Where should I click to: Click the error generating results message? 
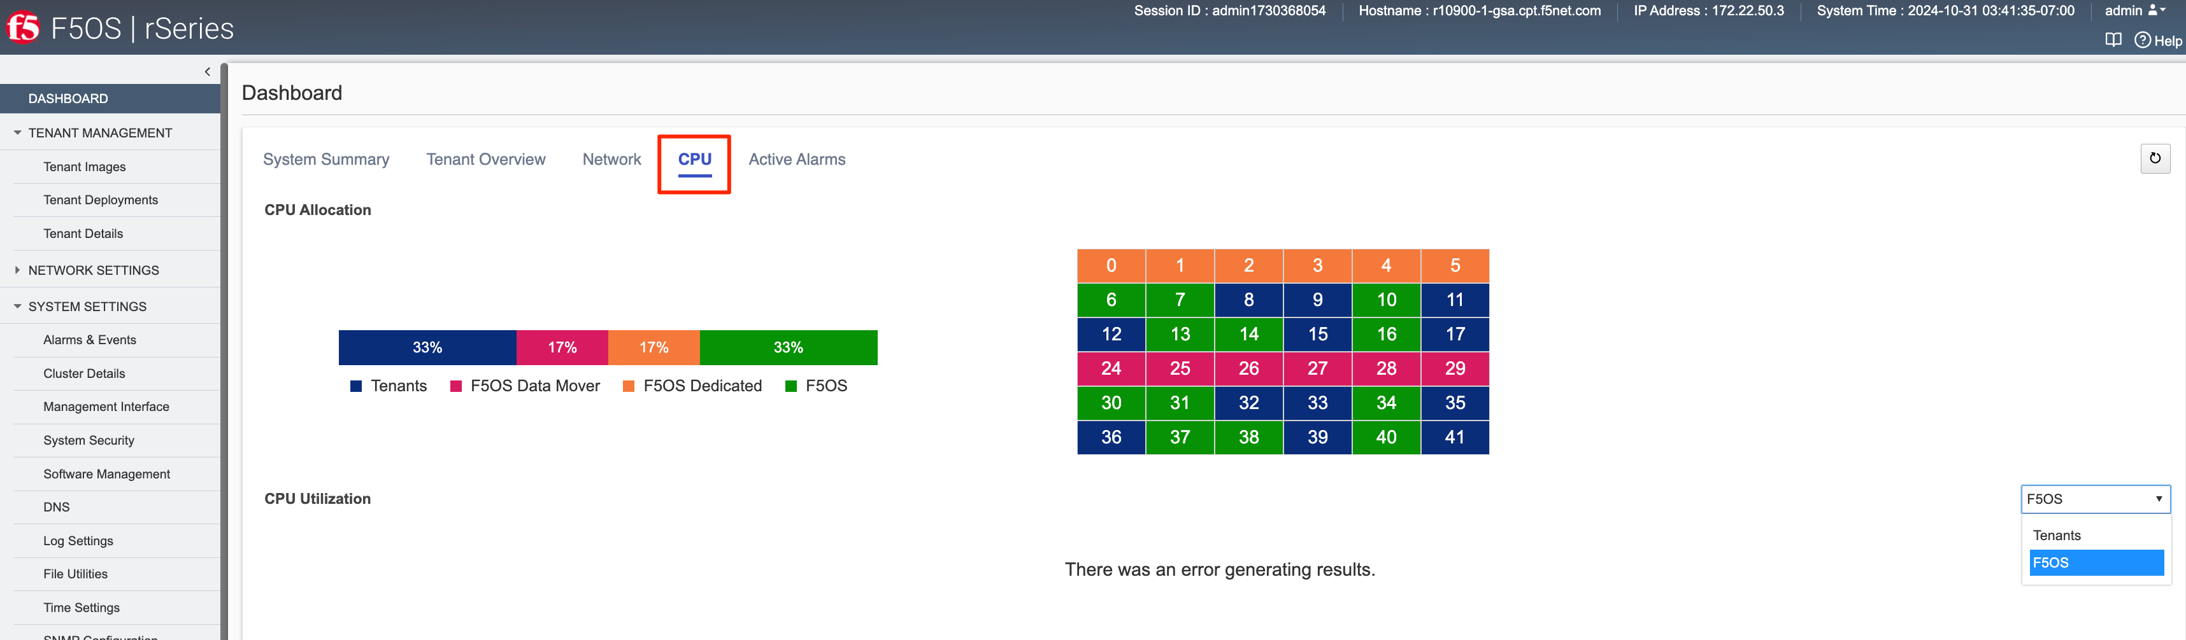(1220, 569)
